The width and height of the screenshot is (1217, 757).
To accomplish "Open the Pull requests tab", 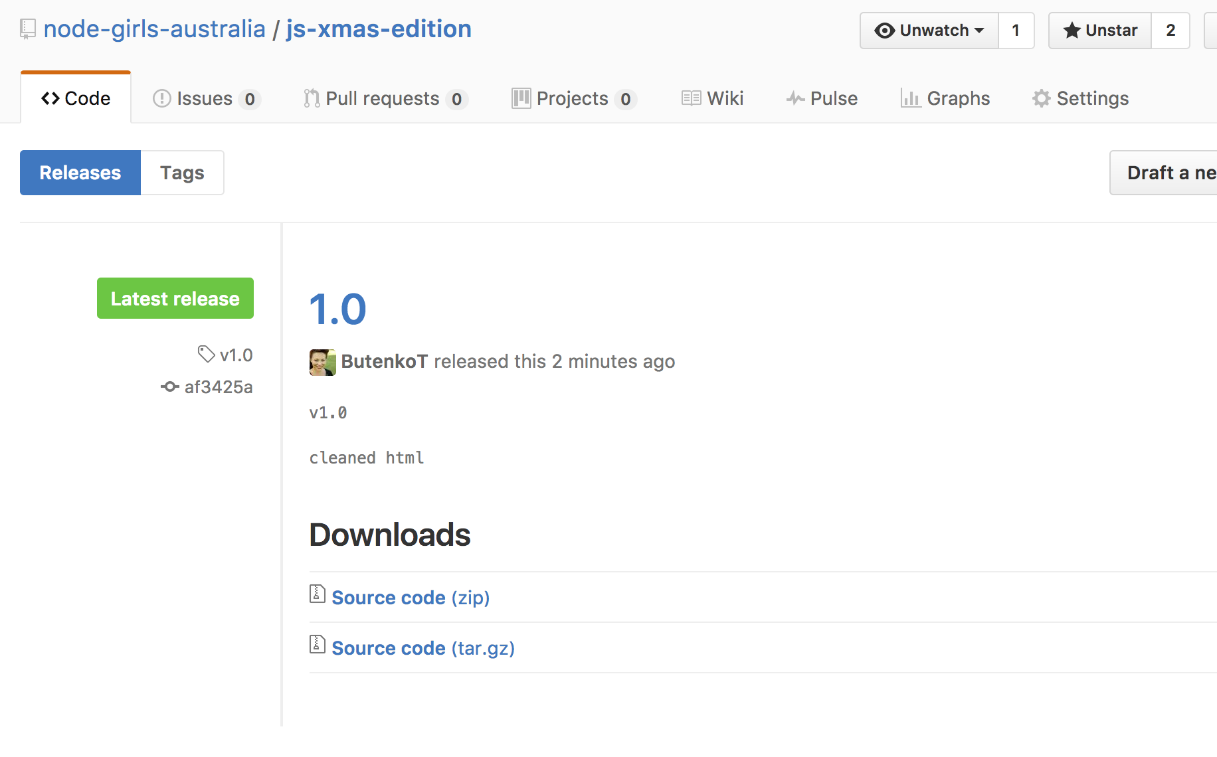I will (386, 98).
